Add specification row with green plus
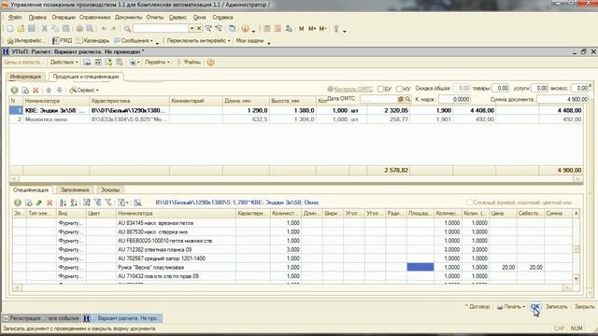Viewport: 598px width, 336px height. coord(18,203)
